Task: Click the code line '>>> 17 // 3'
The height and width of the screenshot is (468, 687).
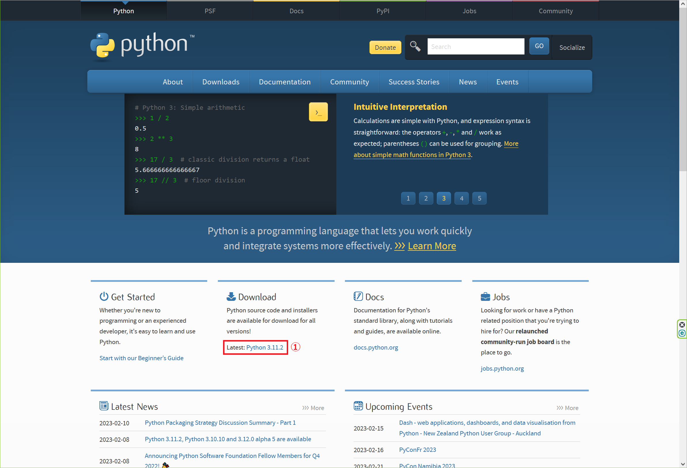Action: pos(156,180)
